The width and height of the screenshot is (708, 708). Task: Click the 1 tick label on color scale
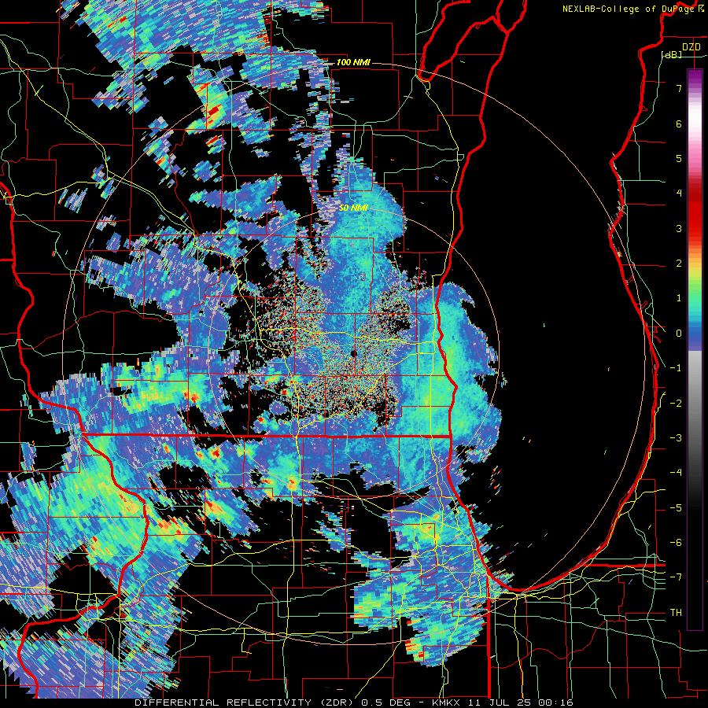click(679, 298)
